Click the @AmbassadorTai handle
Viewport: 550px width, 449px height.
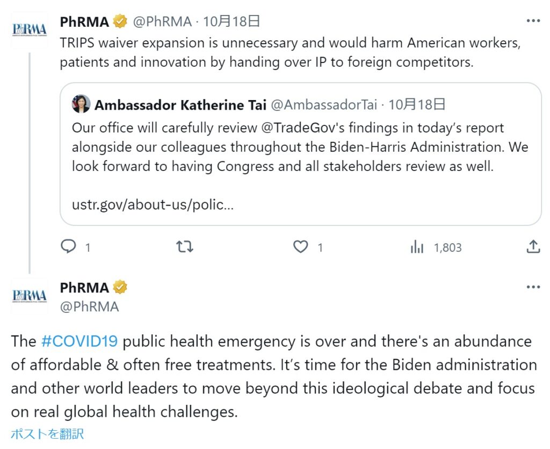(x=324, y=105)
